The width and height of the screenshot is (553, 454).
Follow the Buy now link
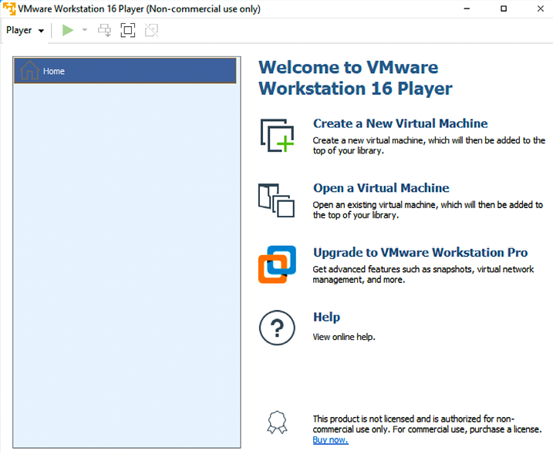330,440
